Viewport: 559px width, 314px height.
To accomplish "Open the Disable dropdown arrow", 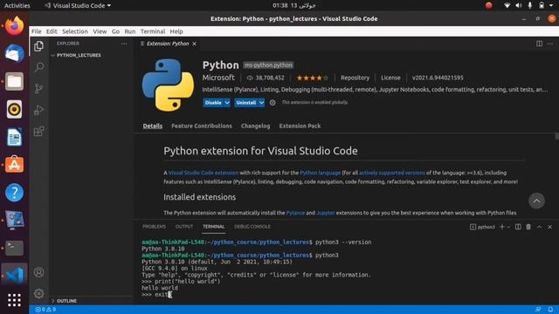I will pos(227,103).
